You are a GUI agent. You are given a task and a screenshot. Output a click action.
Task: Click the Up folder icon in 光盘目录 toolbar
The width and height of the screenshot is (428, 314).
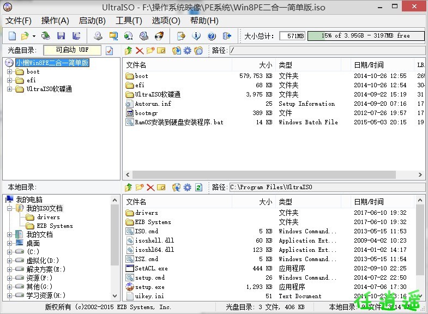(x=129, y=51)
